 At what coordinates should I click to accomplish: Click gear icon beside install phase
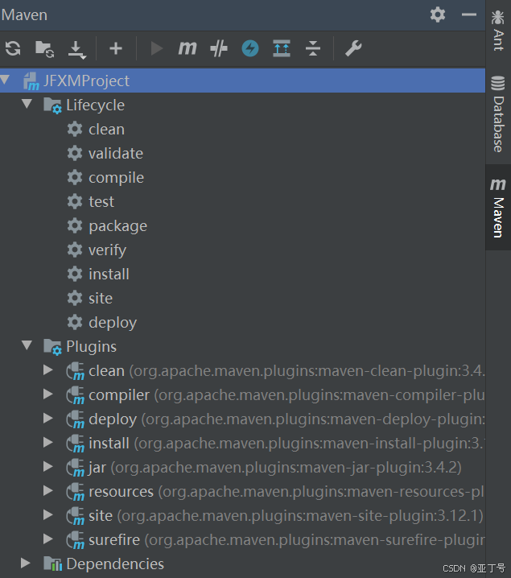(x=75, y=274)
